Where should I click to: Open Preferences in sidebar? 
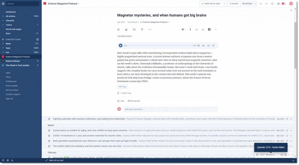11,81
